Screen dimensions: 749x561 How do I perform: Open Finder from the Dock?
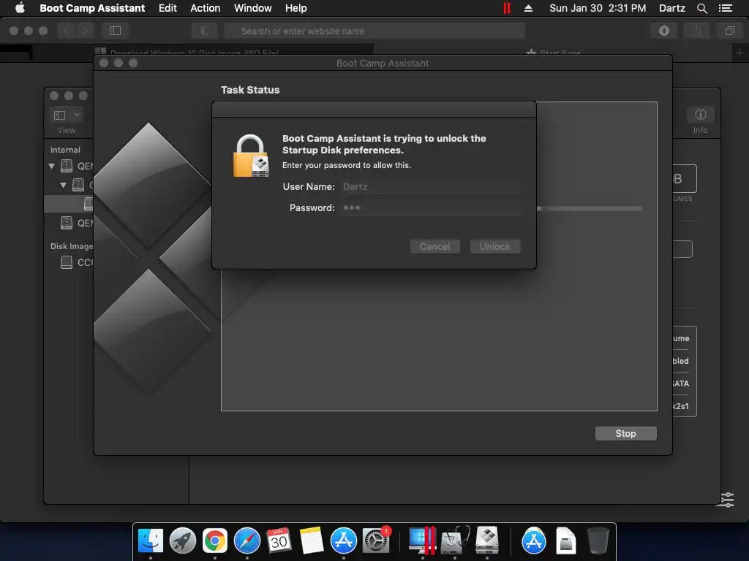point(151,541)
